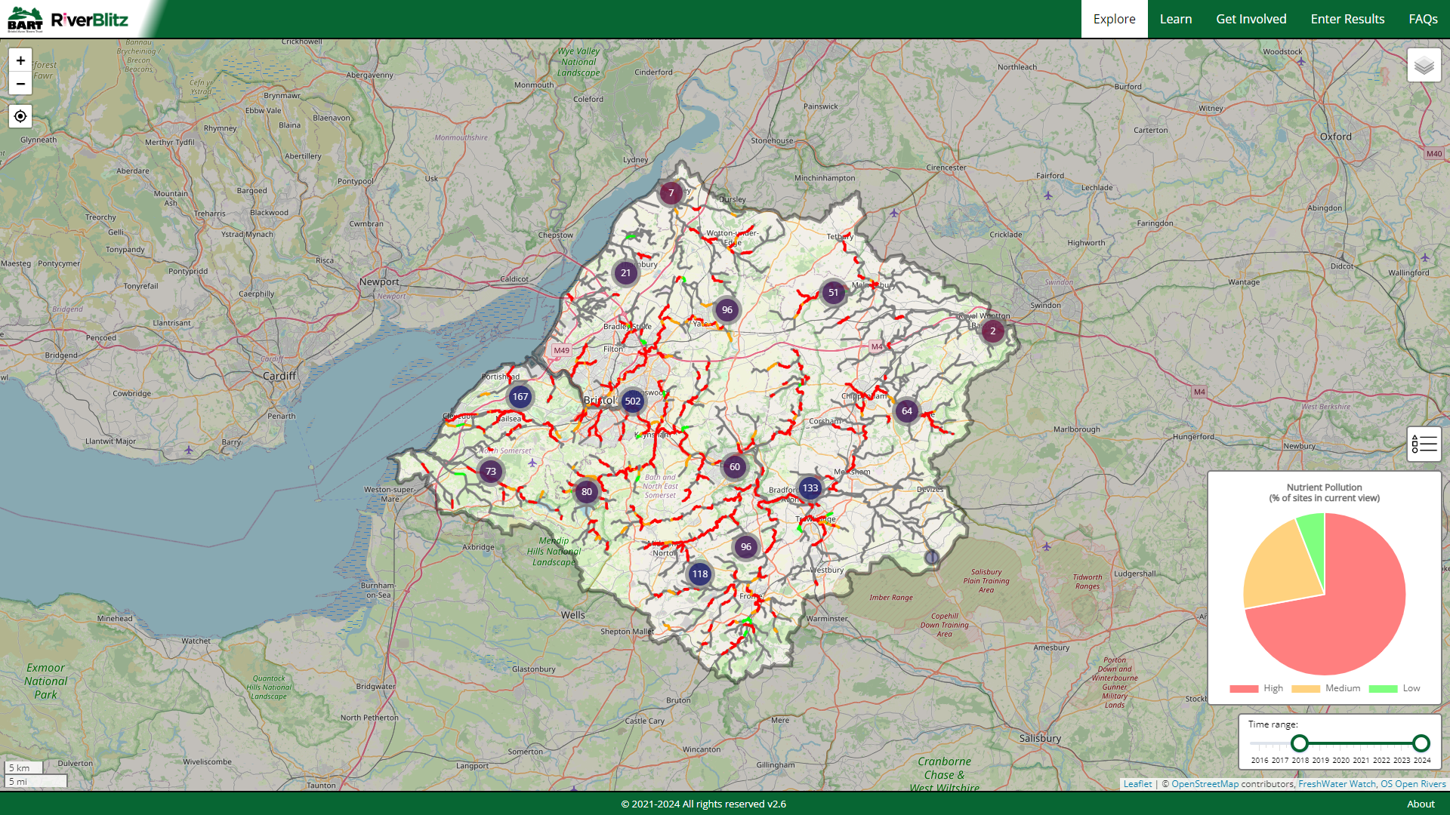Open cluster marker labeled 80
Image resolution: width=1450 pixels, height=815 pixels.
click(x=587, y=492)
